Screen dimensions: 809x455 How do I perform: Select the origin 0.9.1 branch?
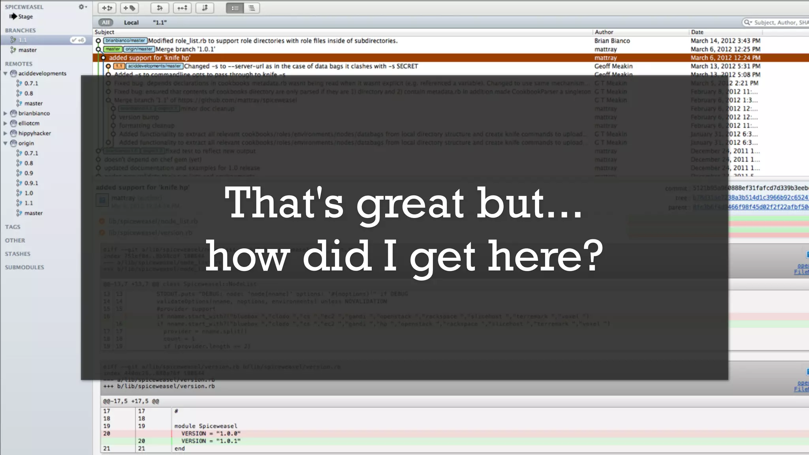click(x=31, y=183)
